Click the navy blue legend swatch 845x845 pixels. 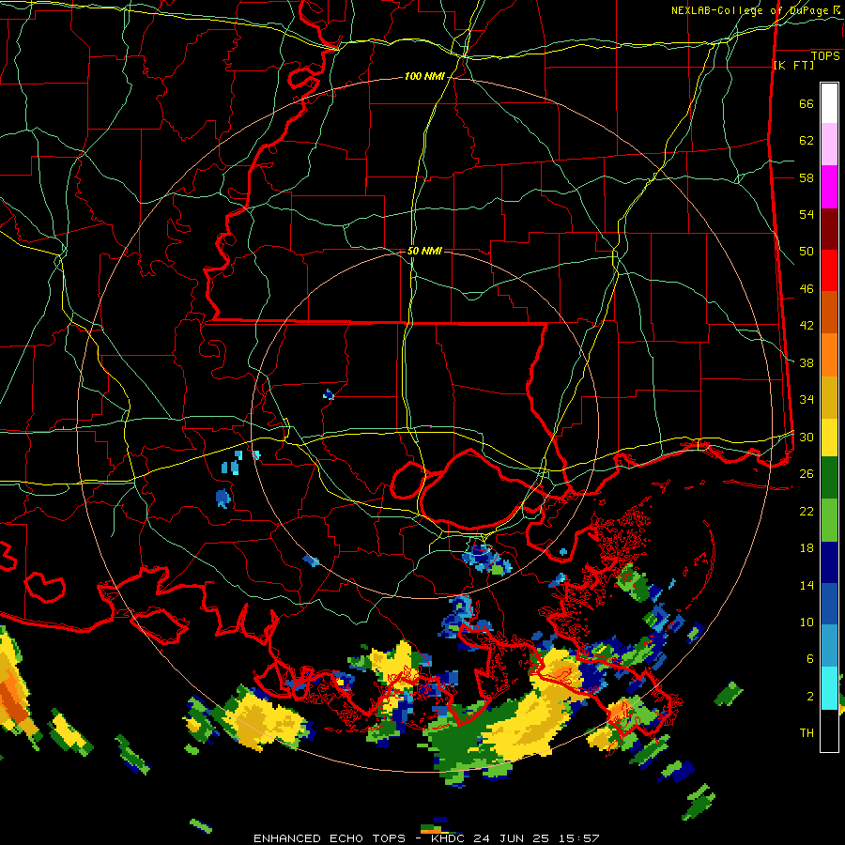829,562
